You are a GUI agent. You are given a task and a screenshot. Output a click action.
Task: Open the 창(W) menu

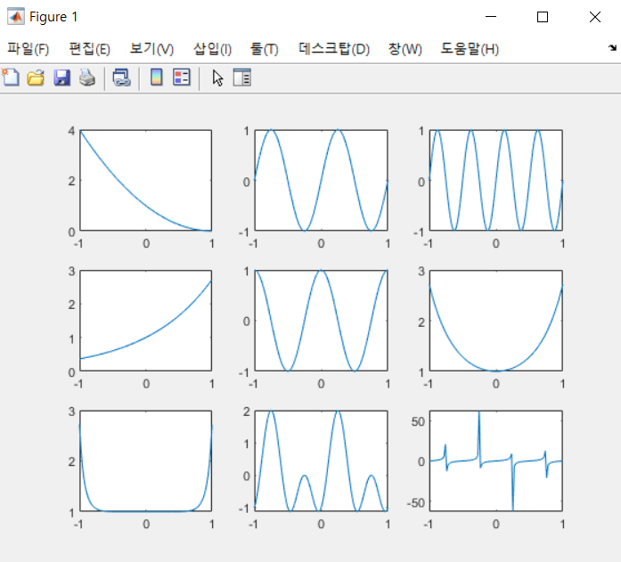405,49
